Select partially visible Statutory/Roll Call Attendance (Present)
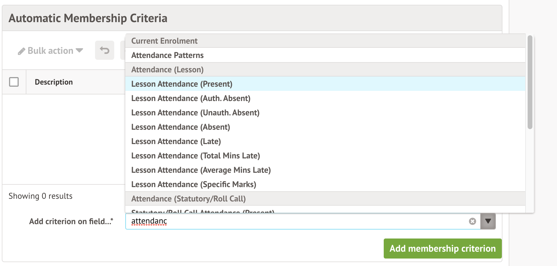Screen dimensions: 557x266 tap(203, 211)
